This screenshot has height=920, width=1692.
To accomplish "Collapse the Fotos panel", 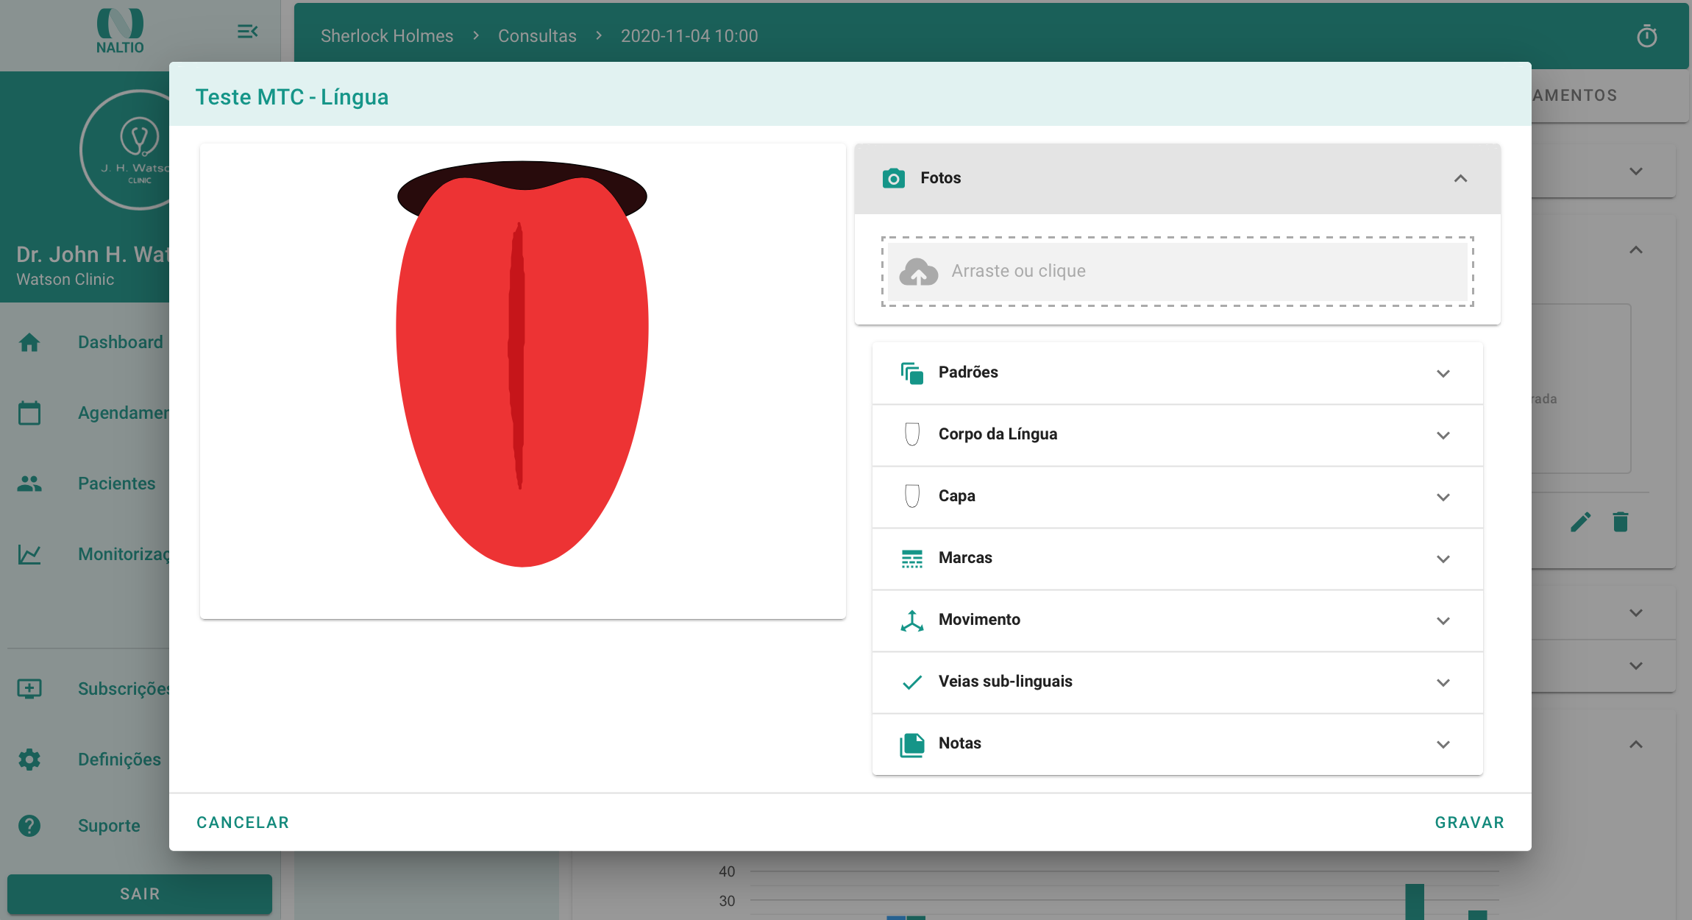I will tap(1460, 179).
